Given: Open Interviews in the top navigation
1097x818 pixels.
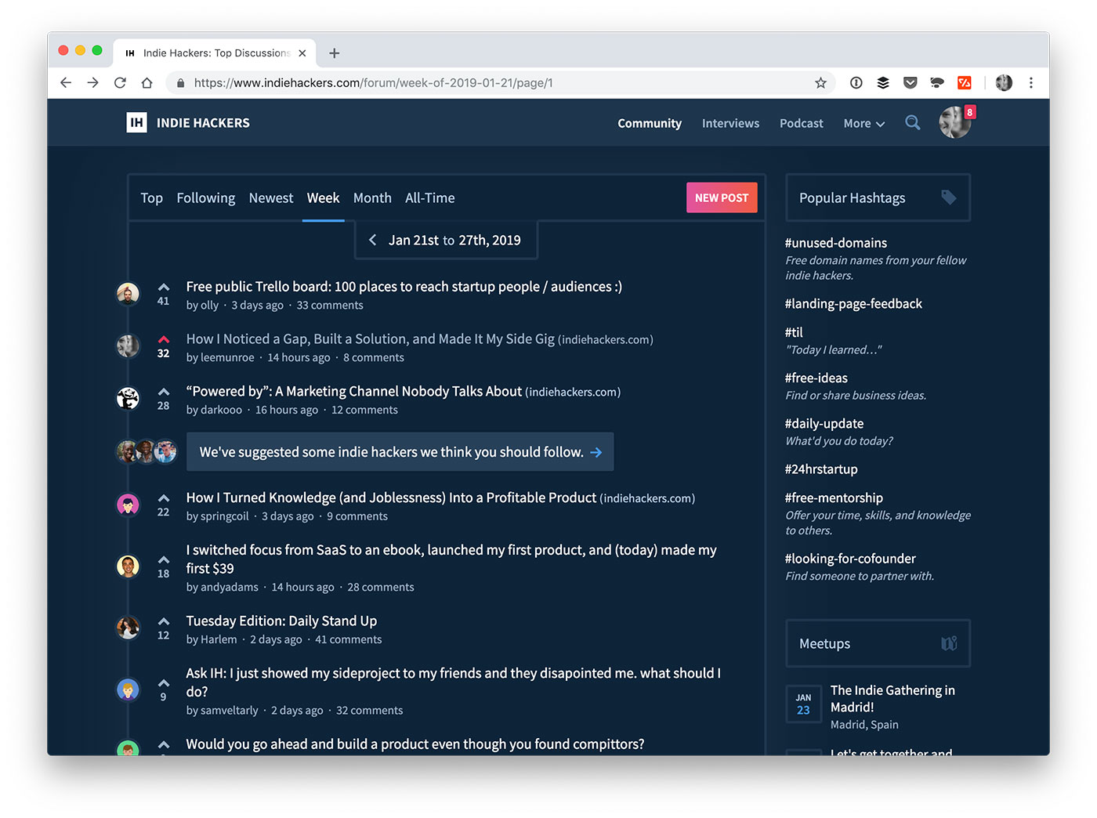Looking at the screenshot, I should (730, 123).
